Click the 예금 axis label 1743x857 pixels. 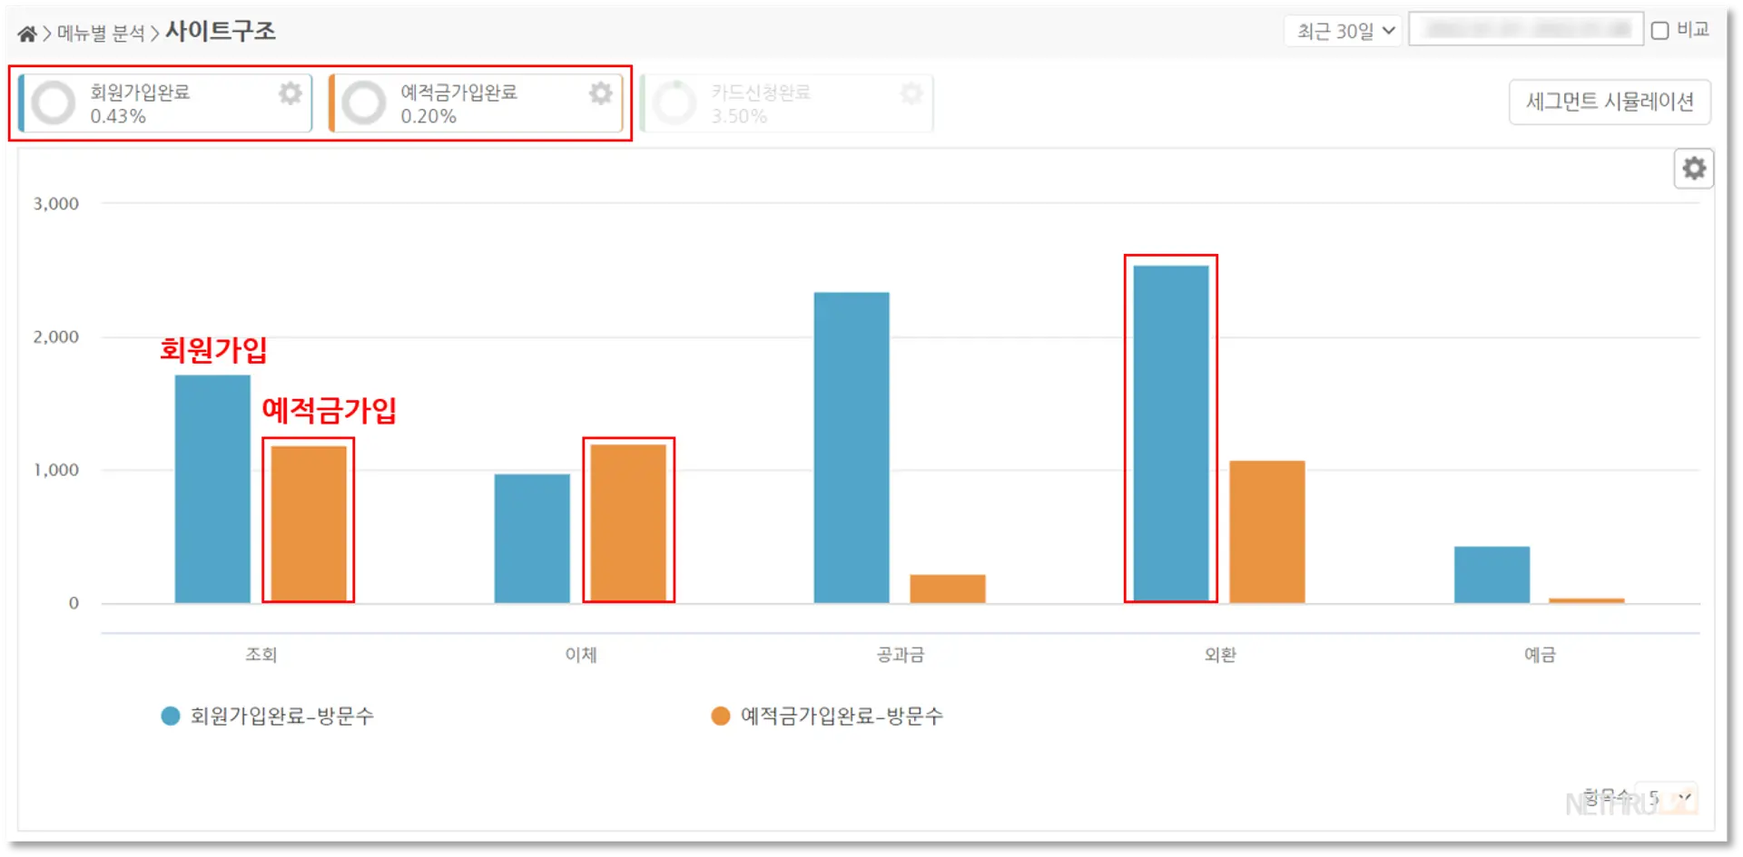coord(1540,655)
